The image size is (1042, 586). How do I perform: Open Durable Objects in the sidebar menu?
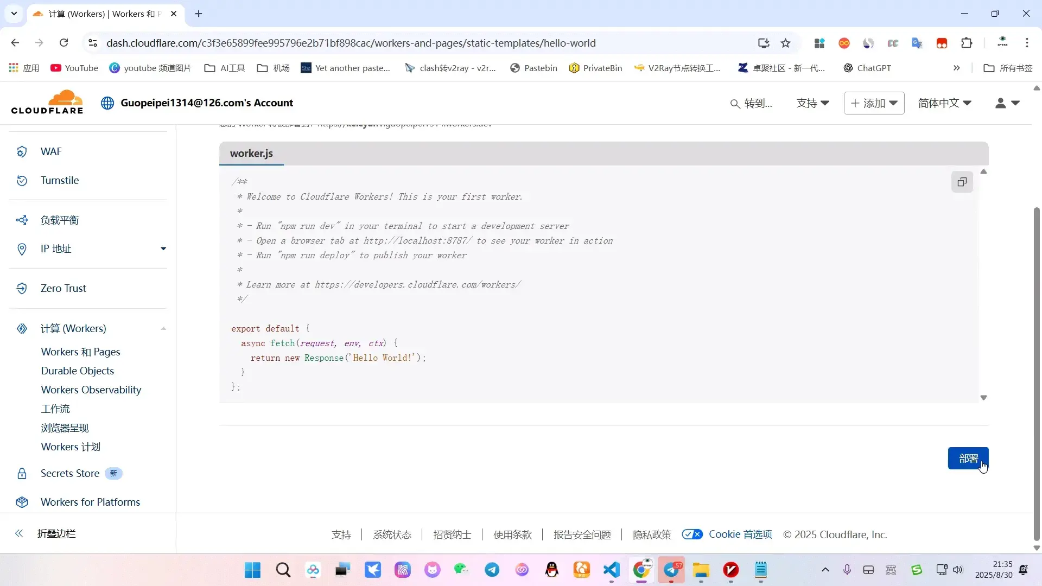click(78, 371)
